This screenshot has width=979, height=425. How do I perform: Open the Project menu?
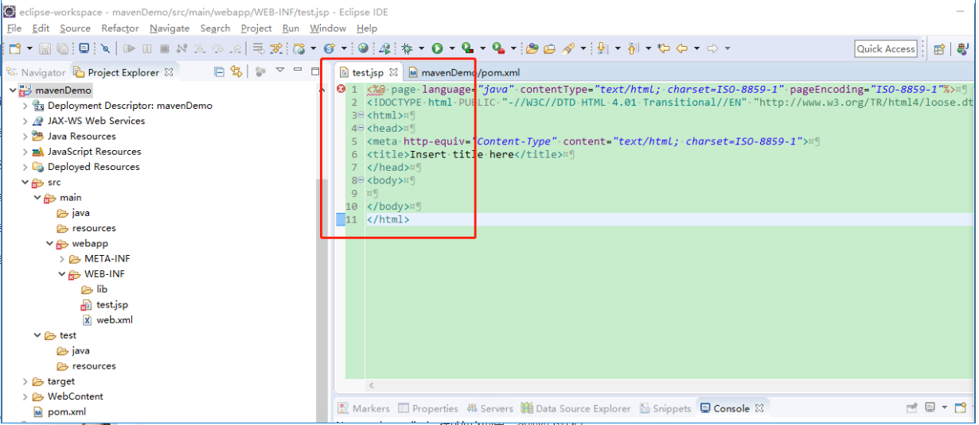256,28
